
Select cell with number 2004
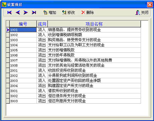[x=23, y=86]
